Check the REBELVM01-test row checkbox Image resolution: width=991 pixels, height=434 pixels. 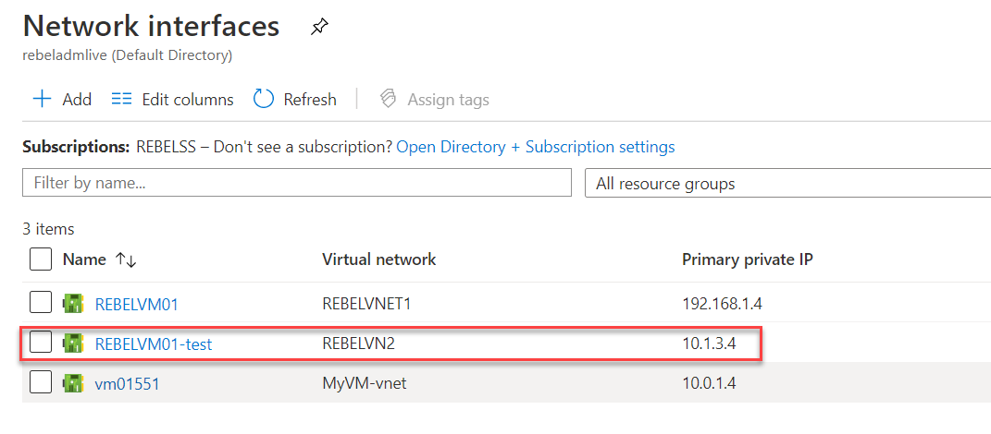coord(41,344)
